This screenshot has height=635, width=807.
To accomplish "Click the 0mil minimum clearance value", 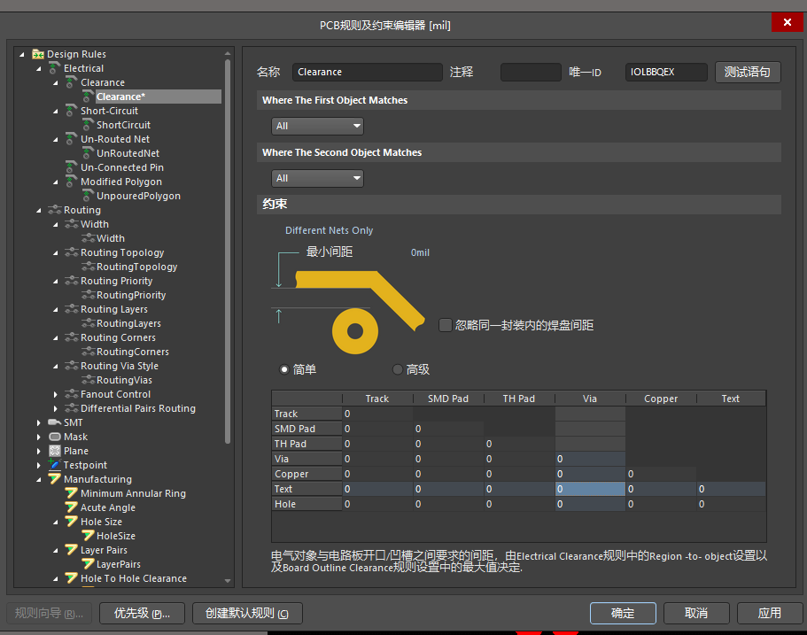I will coord(420,252).
